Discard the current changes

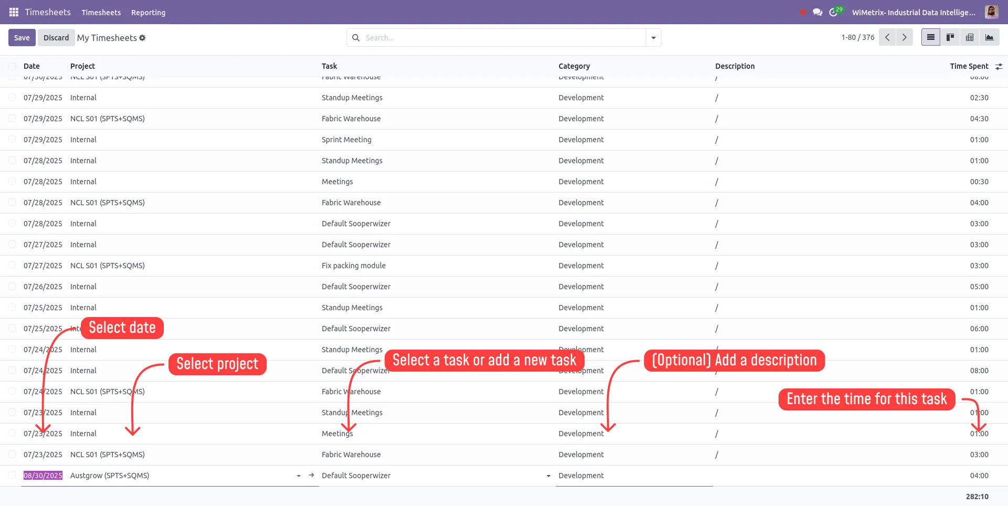coord(56,38)
